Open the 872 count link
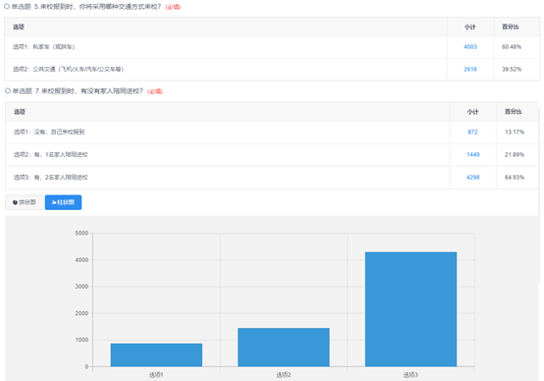This screenshot has width=544, height=381. [x=472, y=132]
